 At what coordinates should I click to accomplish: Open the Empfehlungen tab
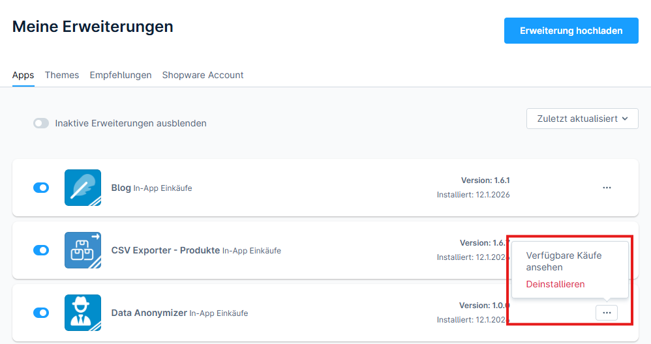pos(121,75)
